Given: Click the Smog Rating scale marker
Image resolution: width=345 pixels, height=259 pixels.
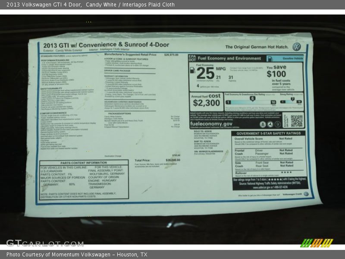Looking at the screenshot, I should [292, 100].
